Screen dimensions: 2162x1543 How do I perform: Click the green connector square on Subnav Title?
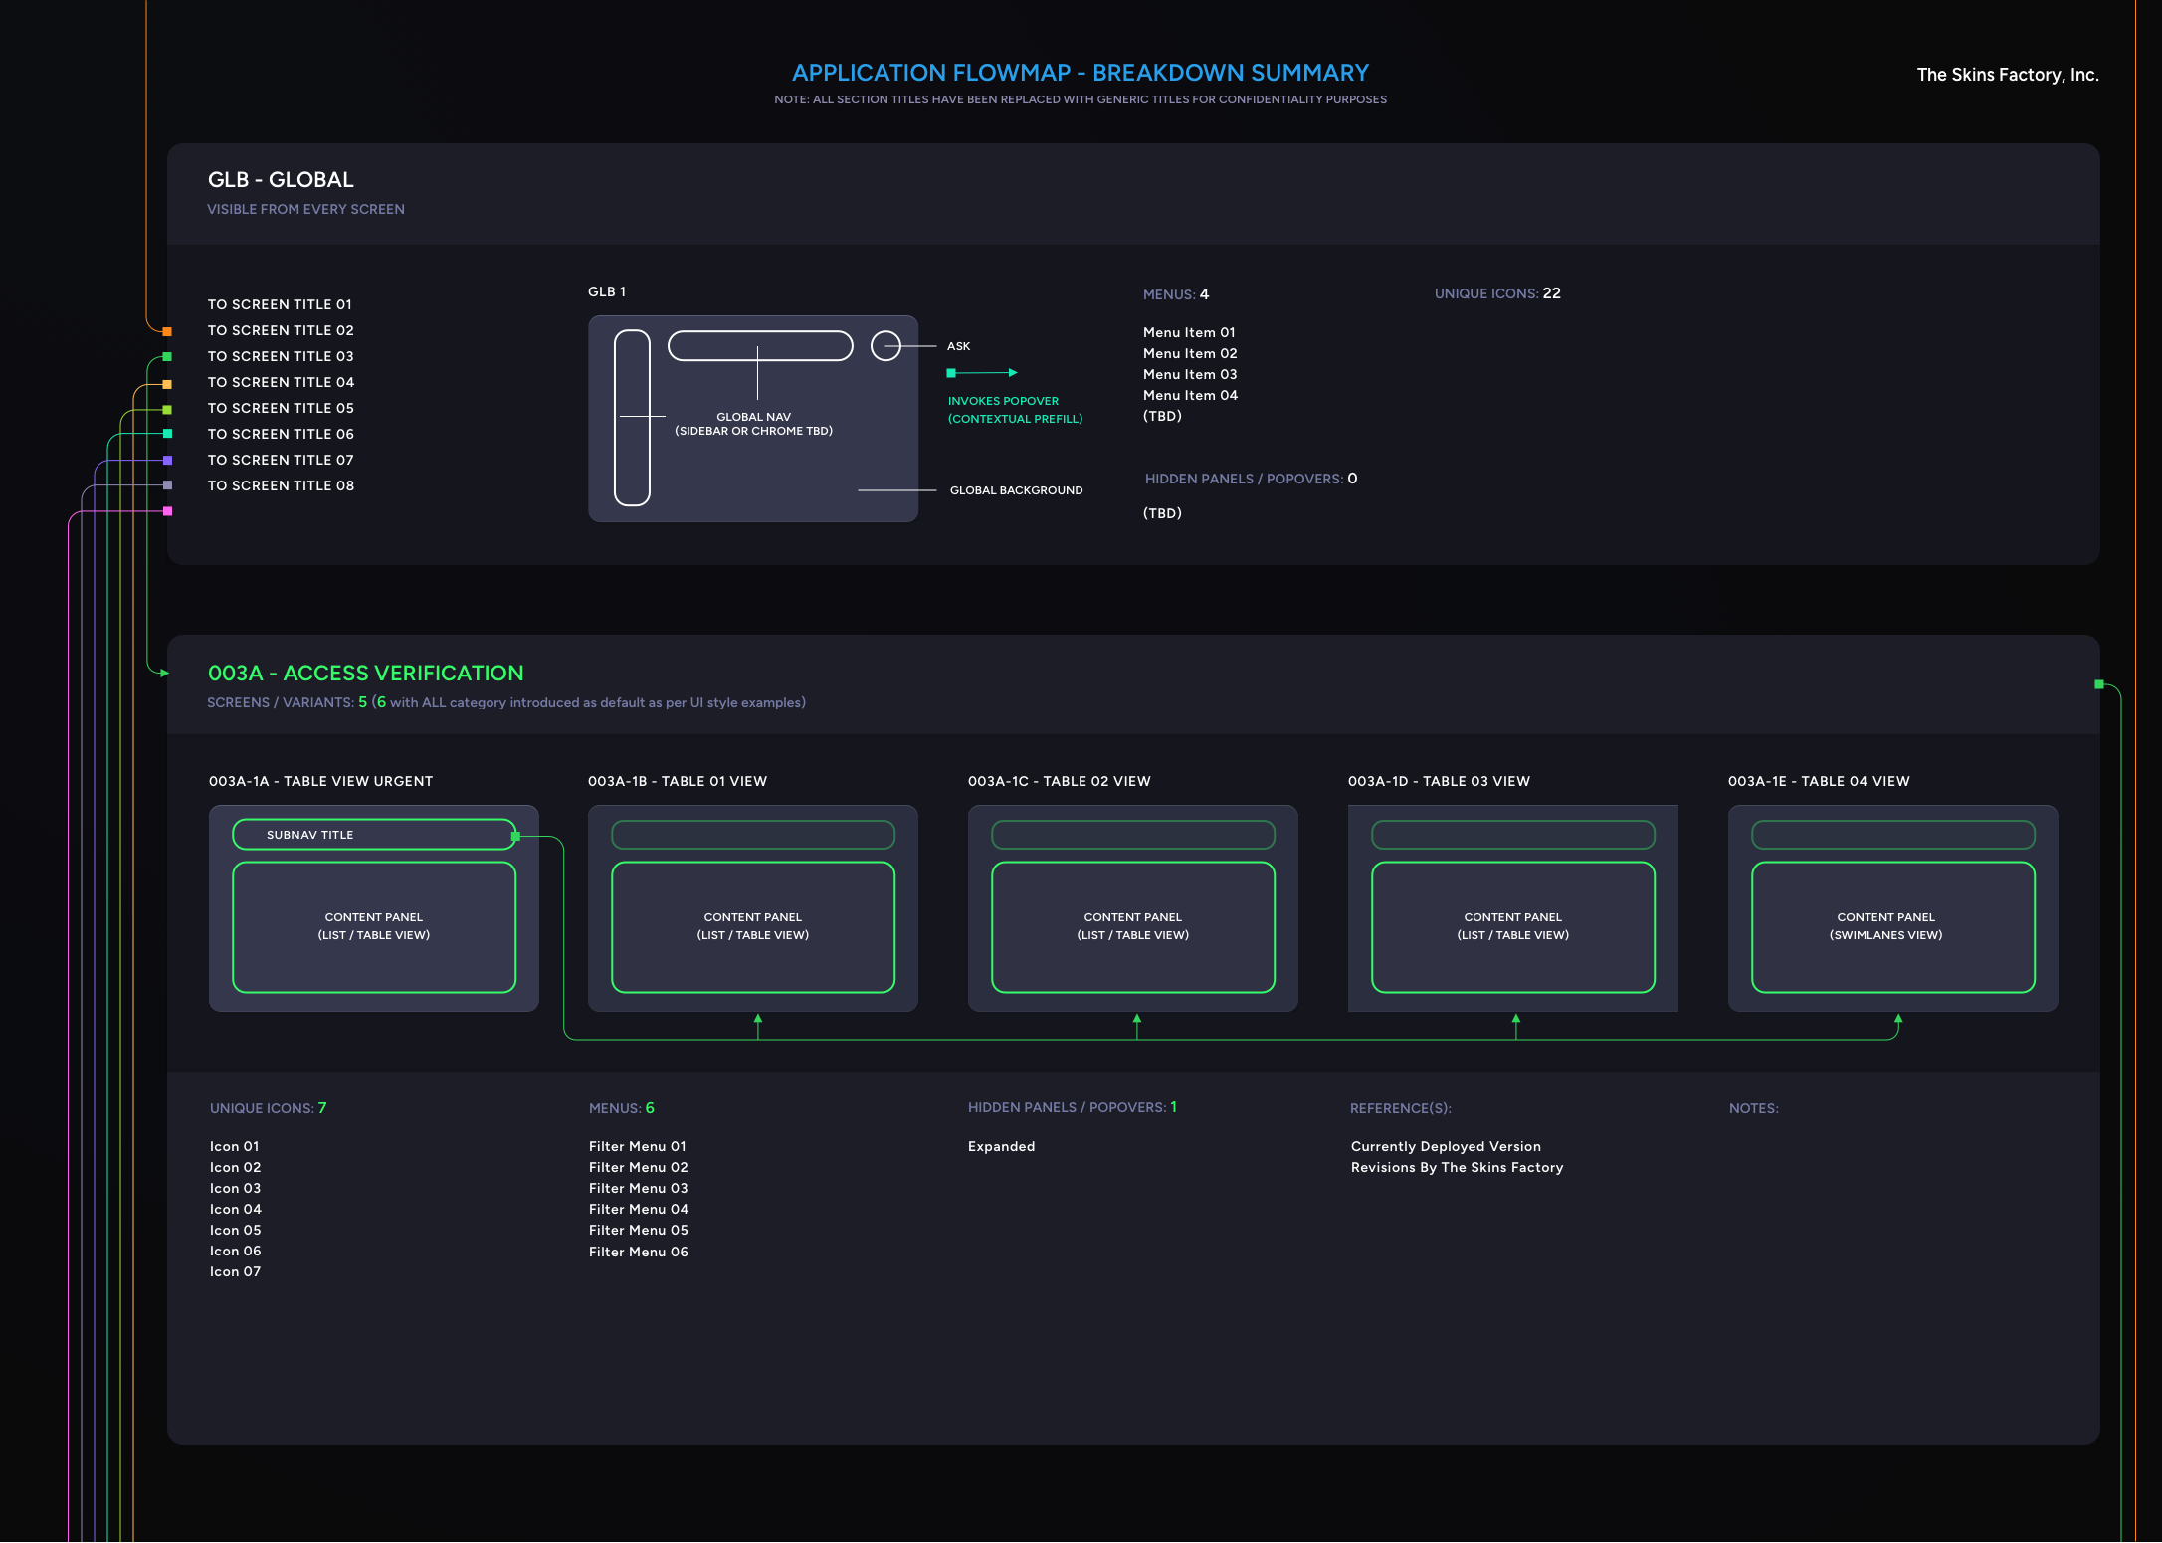click(x=515, y=836)
